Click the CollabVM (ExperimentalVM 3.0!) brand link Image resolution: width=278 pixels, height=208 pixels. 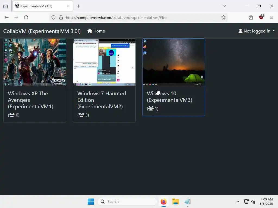click(42, 31)
